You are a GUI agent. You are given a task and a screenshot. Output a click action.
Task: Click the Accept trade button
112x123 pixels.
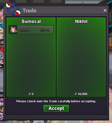pos(56,108)
